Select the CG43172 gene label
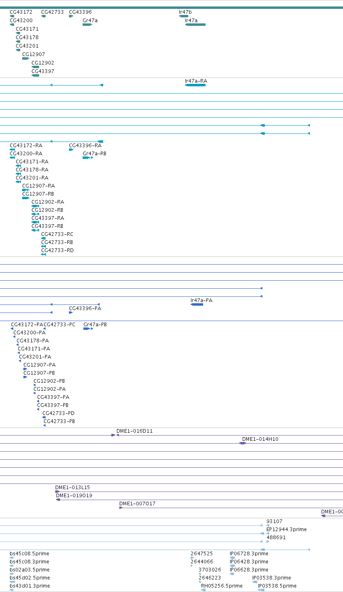Viewport: 343px width, 592px height. point(21,12)
